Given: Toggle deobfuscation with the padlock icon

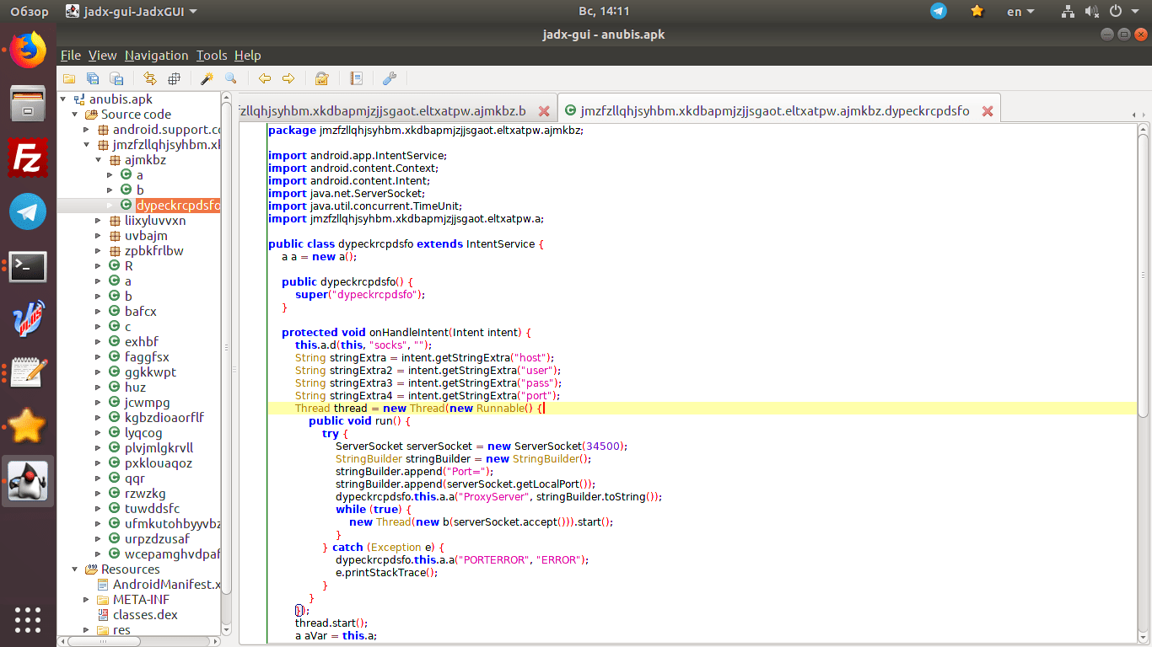Looking at the screenshot, I should pos(321,78).
